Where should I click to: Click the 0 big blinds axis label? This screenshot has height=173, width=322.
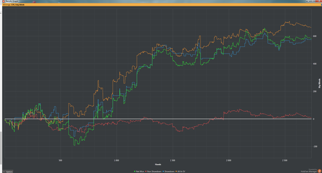[x=313, y=119]
